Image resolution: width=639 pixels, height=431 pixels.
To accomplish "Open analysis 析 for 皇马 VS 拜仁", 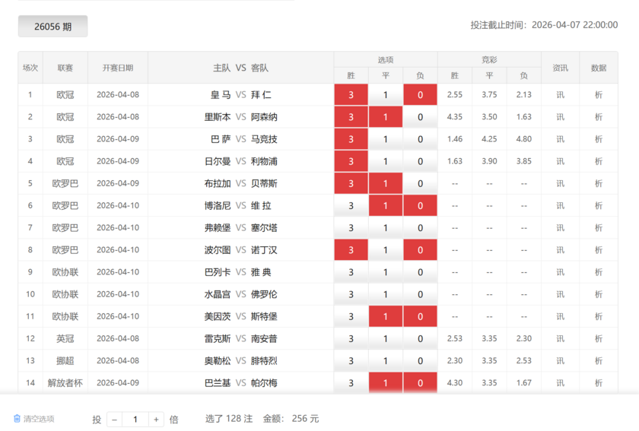I will [599, 95].
